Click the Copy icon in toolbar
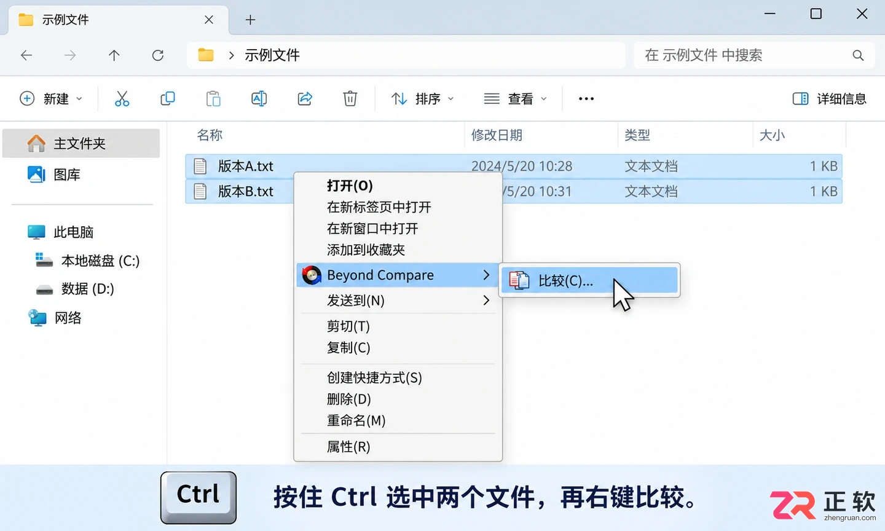Viewport: 885px width, 531px height. (168, 98)
